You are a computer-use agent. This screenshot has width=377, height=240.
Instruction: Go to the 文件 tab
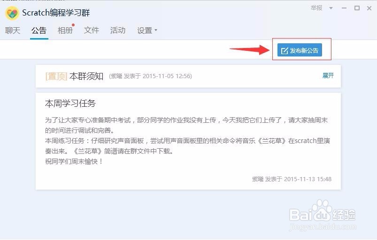pyautogui.click(x=92, y=31)
